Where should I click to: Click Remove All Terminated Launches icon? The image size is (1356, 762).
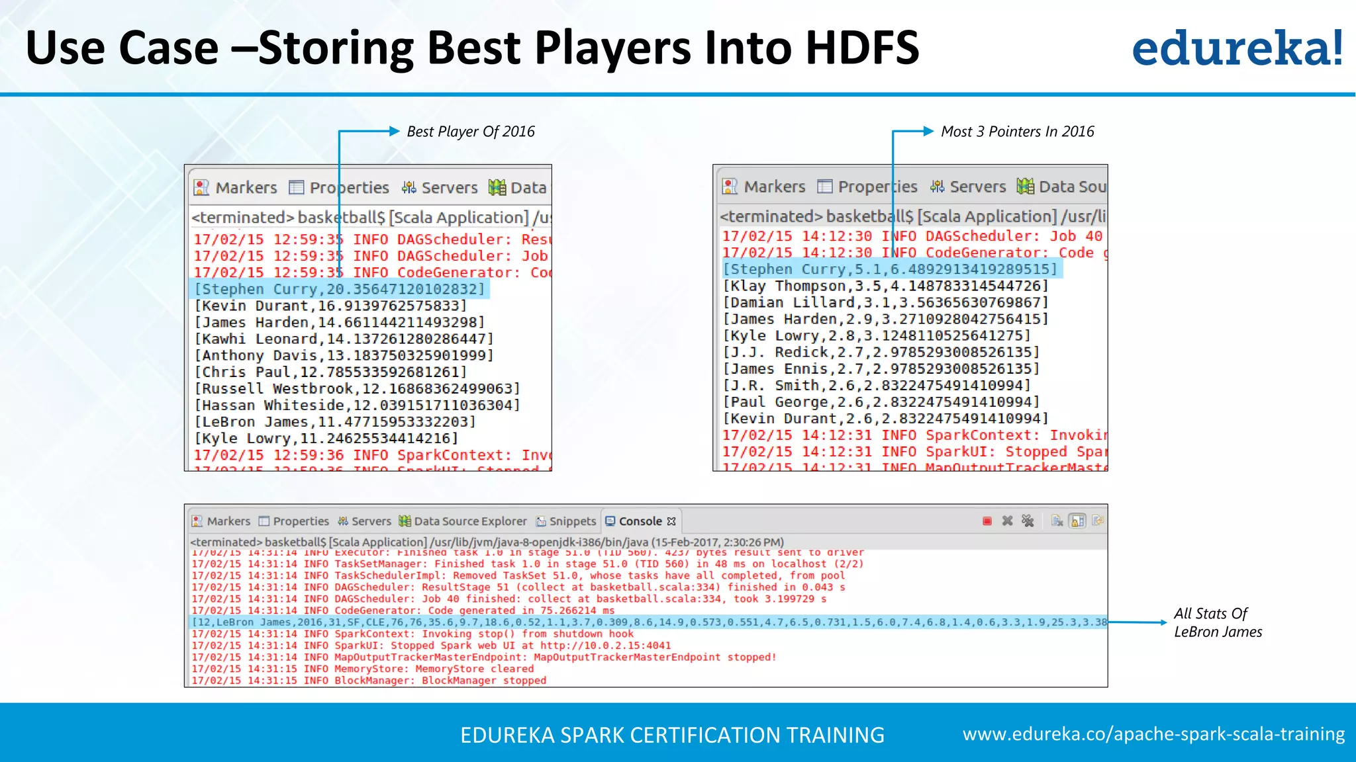(1028, 521)
